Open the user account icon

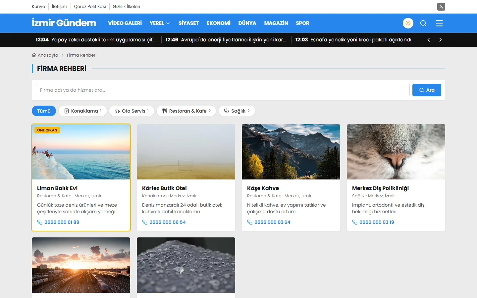pos(441,7)
